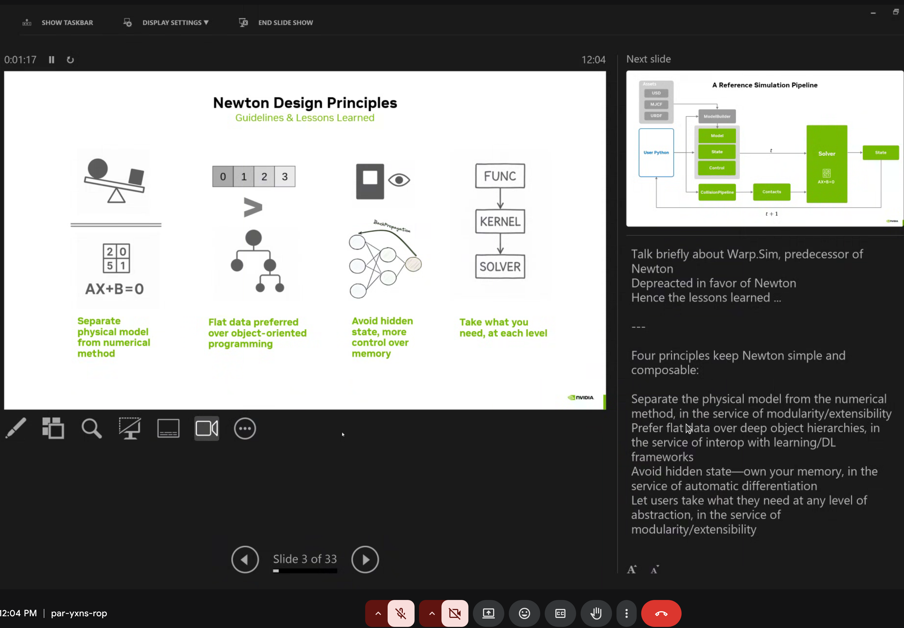
Task: Share content in the meeting
Action: [x=488, y=613]
